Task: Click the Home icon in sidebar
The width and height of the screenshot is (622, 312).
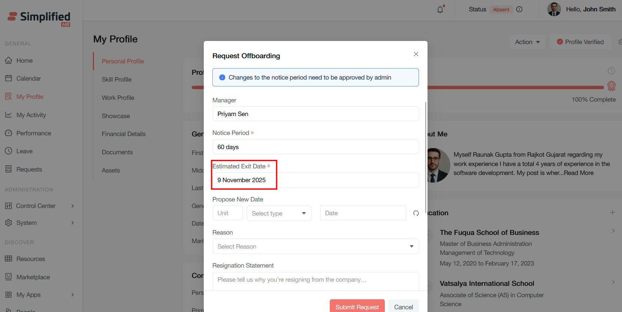Action: point(9,61)
